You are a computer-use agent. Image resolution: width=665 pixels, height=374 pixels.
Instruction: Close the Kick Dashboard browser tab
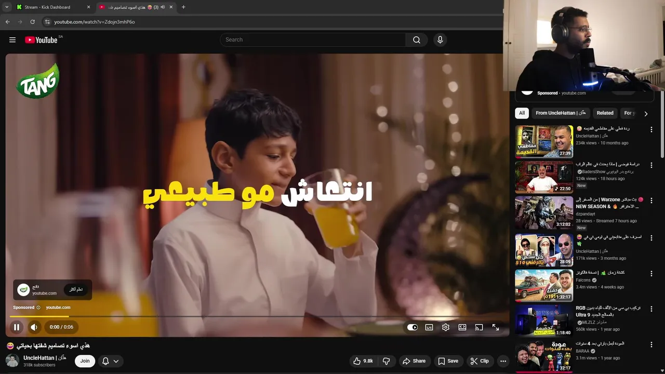tap(88, 7)
